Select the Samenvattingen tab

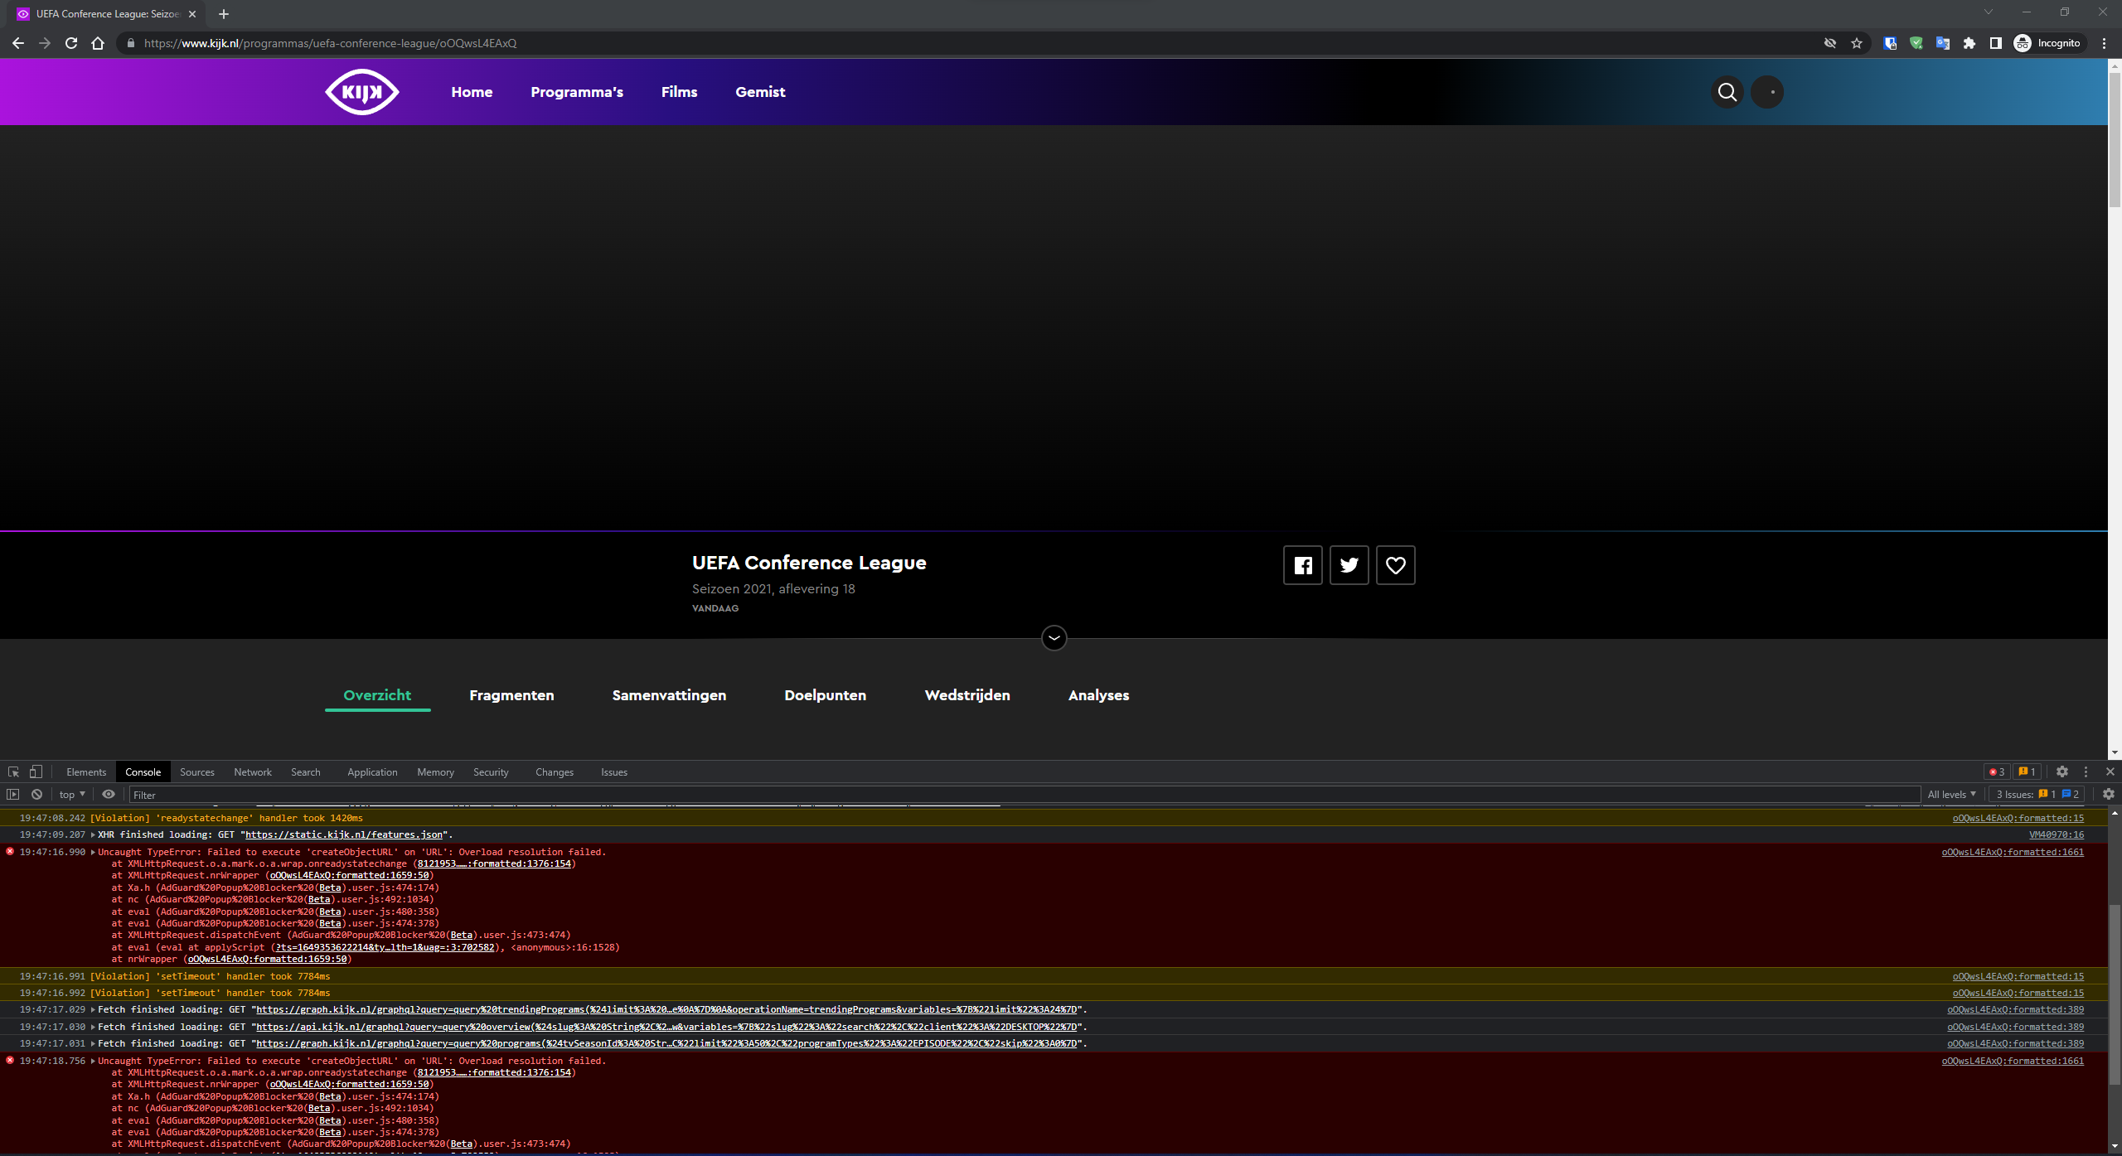pyautogui.click(x=668, y=695)
